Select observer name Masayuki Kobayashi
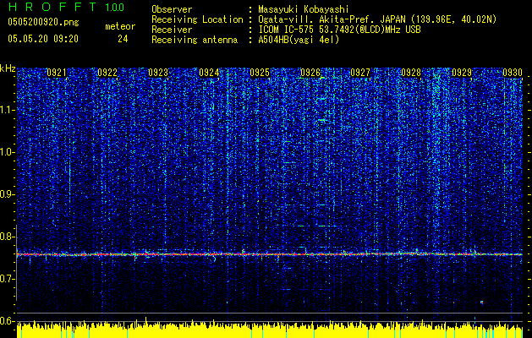This screenshot has width=532, height=338. [x=304, y=9]
